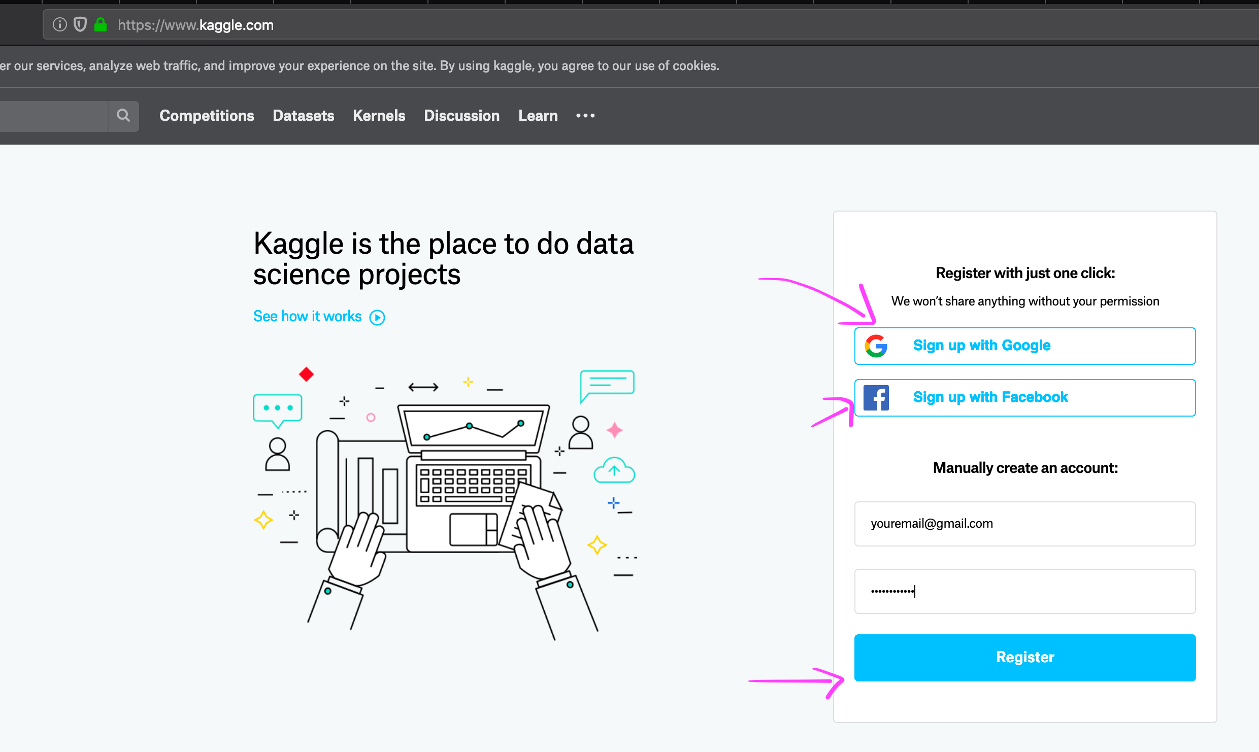The height and width of the screenshot is (752, 1259).
Task: Follow the See how it works link
Action: pyautogui.click(x=307, y=317)
